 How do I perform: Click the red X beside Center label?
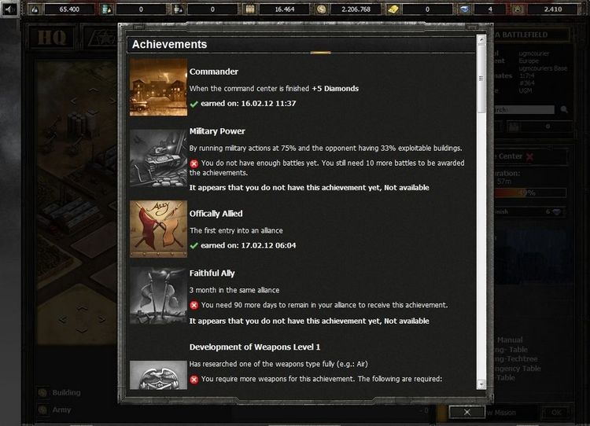pyautogui.click(x=529, y=156)
